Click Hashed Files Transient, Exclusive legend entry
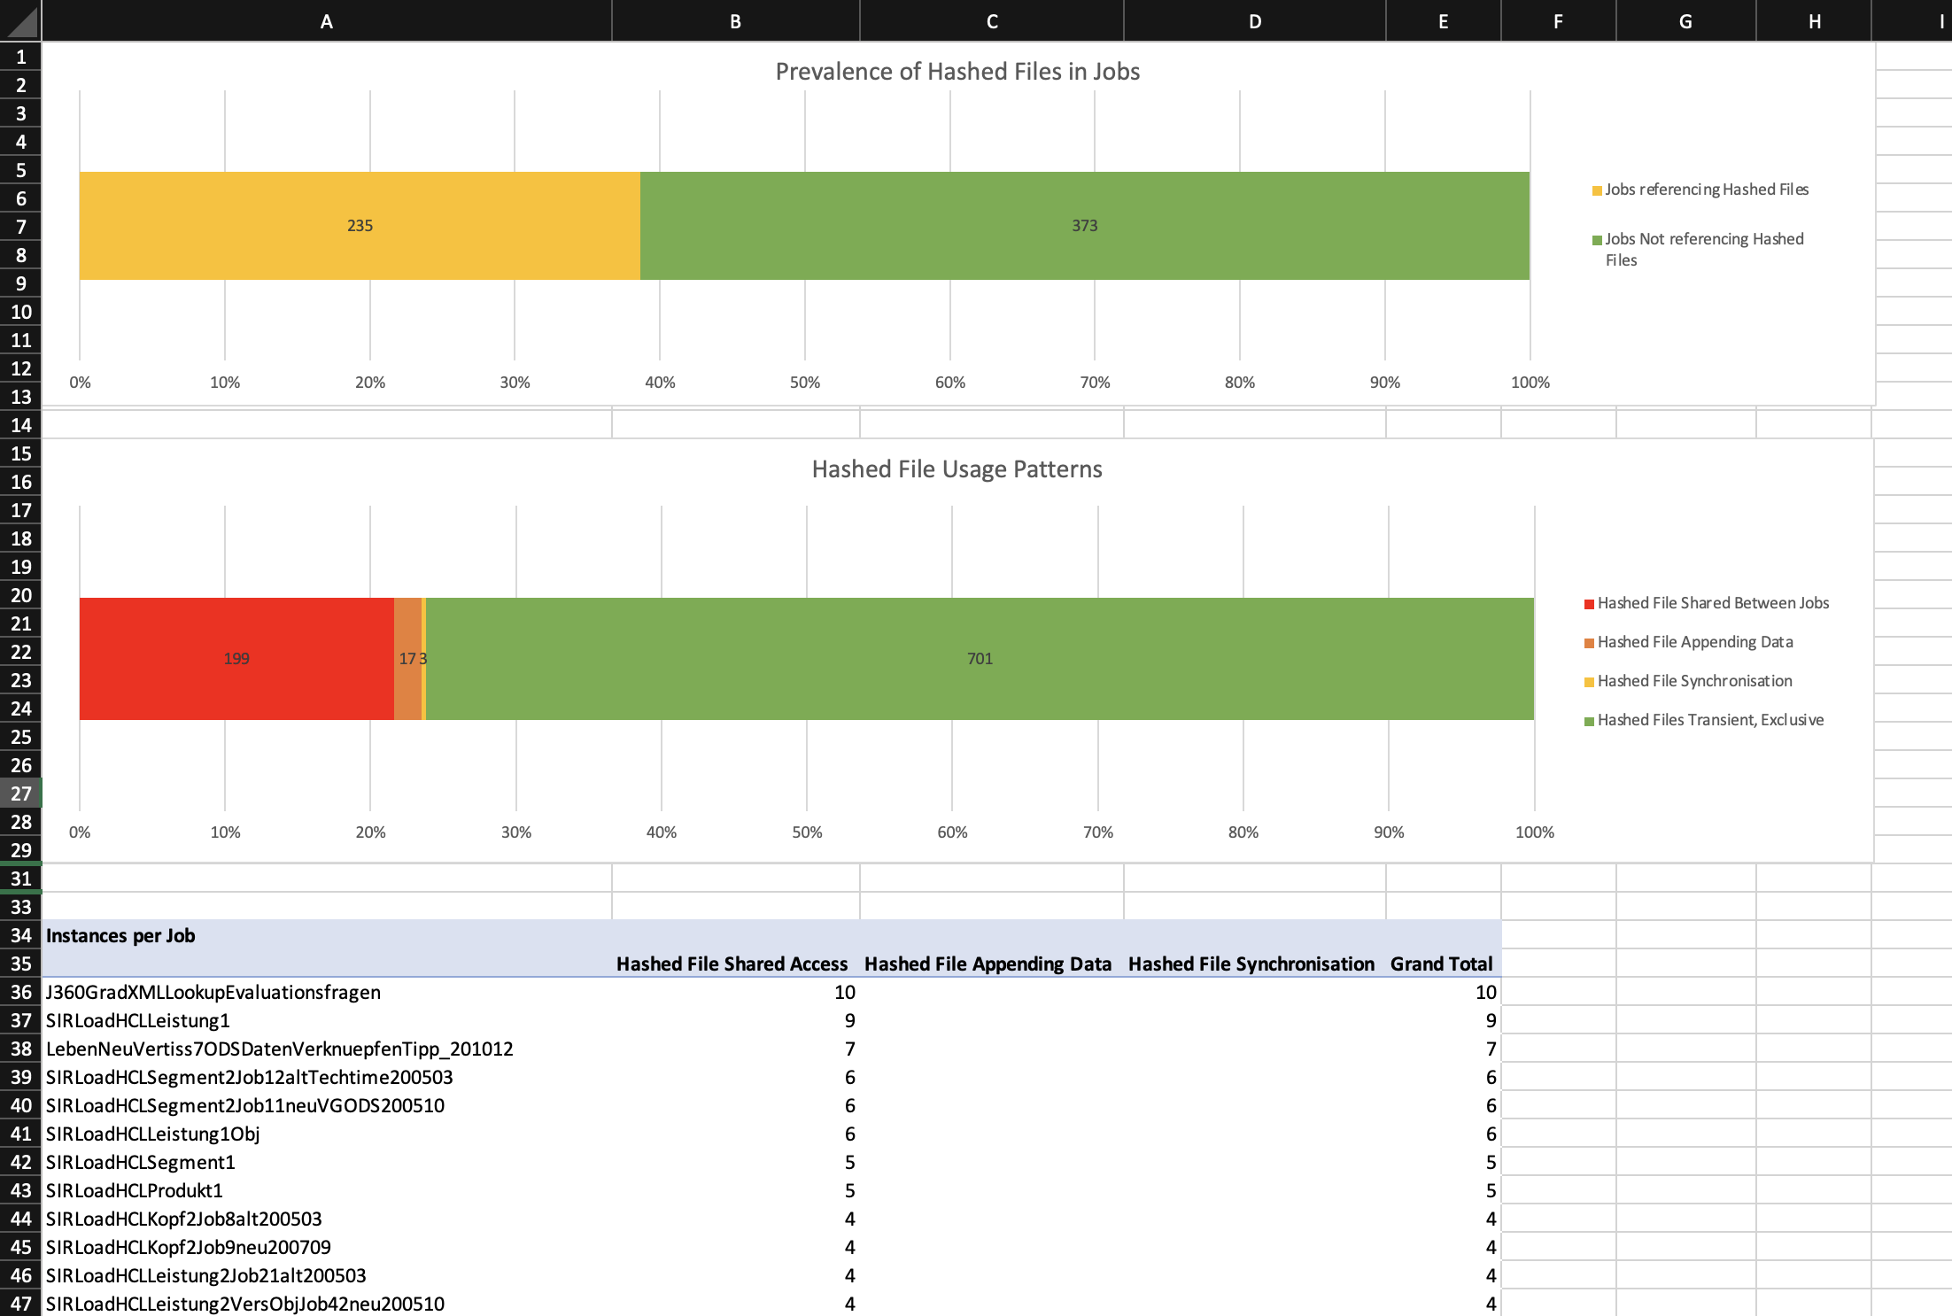 pos(1709,720)
